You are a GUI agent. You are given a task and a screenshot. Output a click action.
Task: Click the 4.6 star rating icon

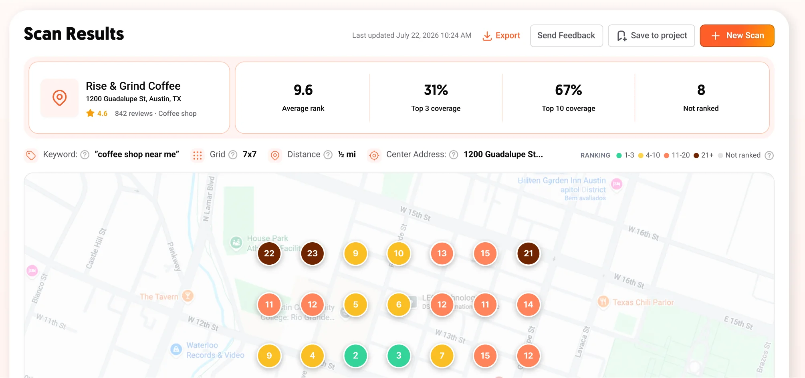pyautogui.click(x=90, y=113)
